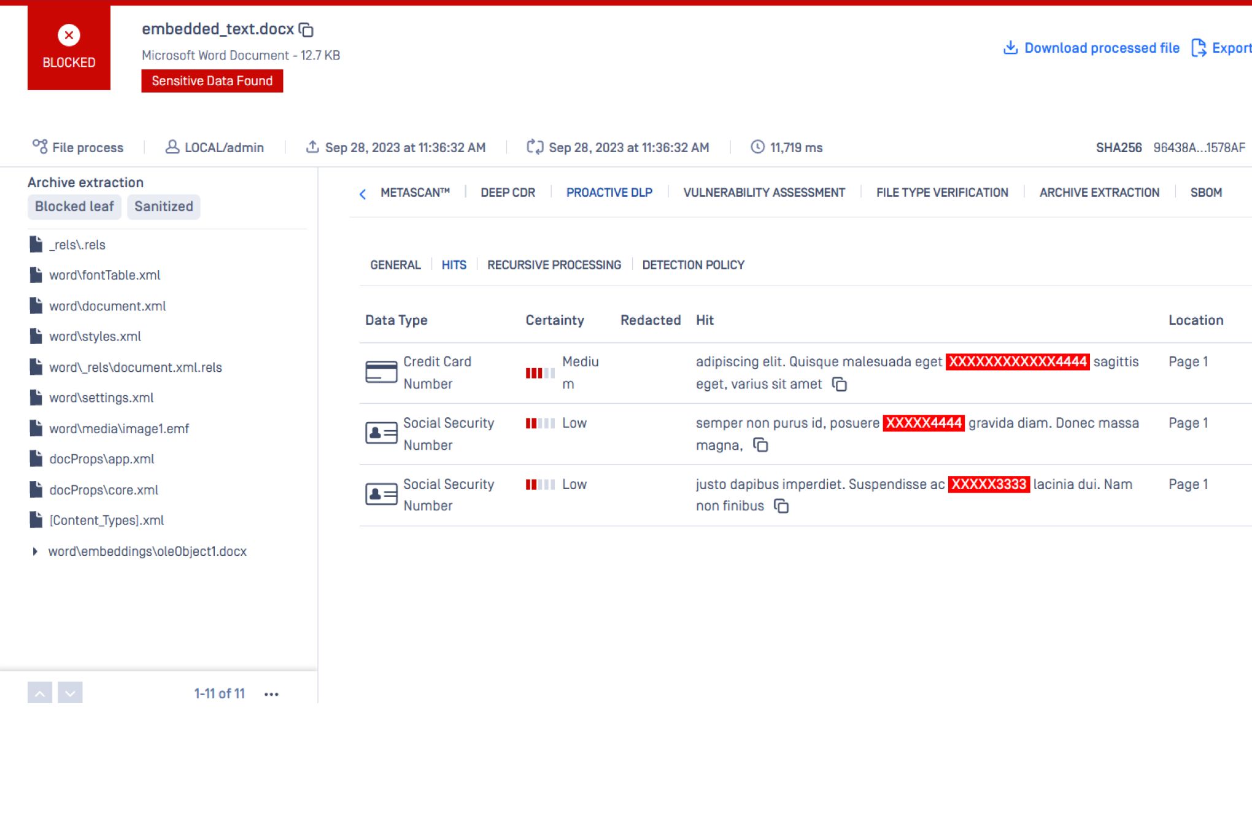Toggle the Sanitized filter chip
Viewport: 1252px width, 835px height.
(x=163, y=207)
